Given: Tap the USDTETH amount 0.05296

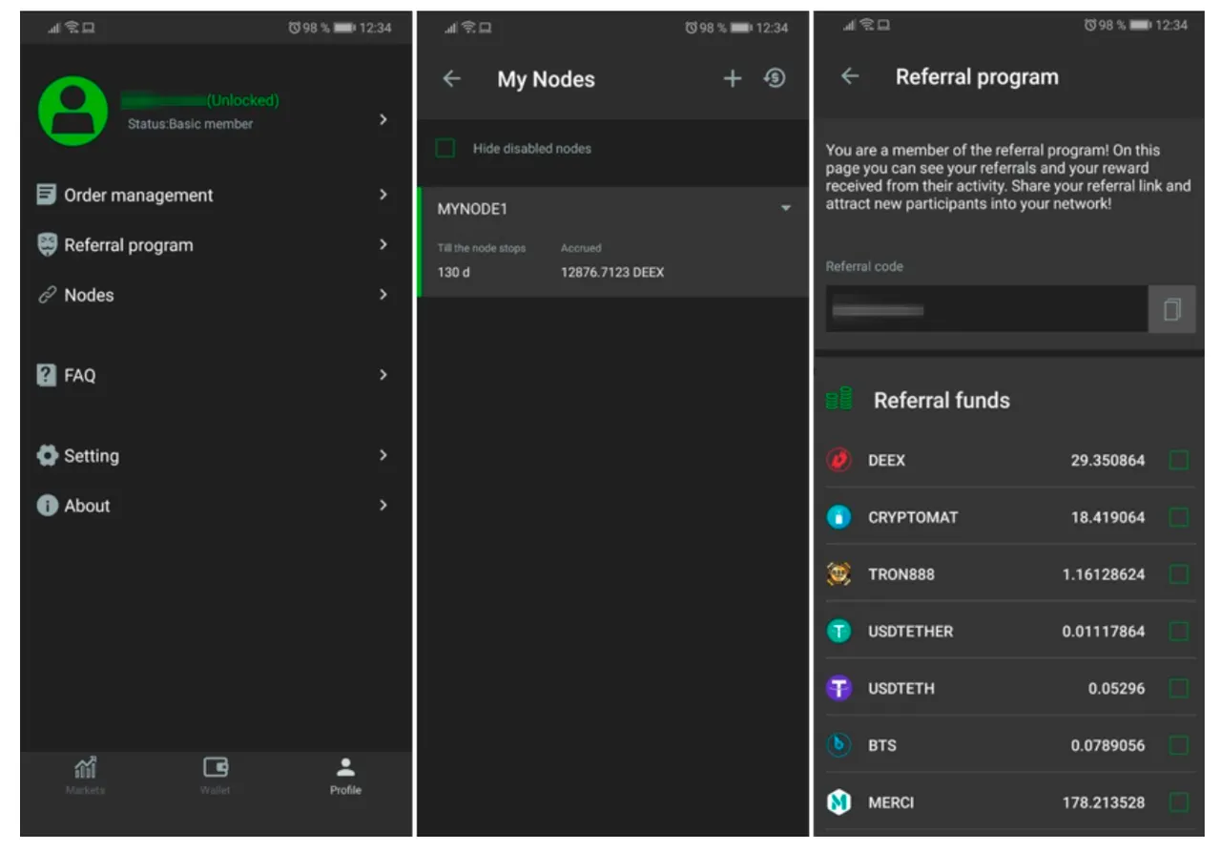Looking at the screenshot, I should pyautogui.click(x=1116, y=688).
